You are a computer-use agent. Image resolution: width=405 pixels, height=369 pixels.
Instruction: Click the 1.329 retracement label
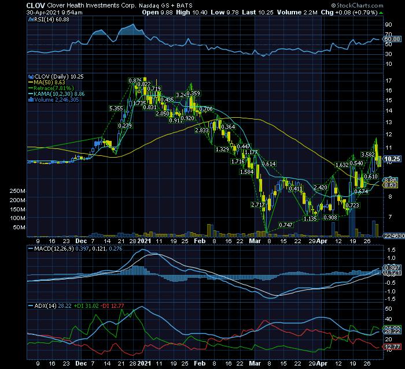[222, 150]
